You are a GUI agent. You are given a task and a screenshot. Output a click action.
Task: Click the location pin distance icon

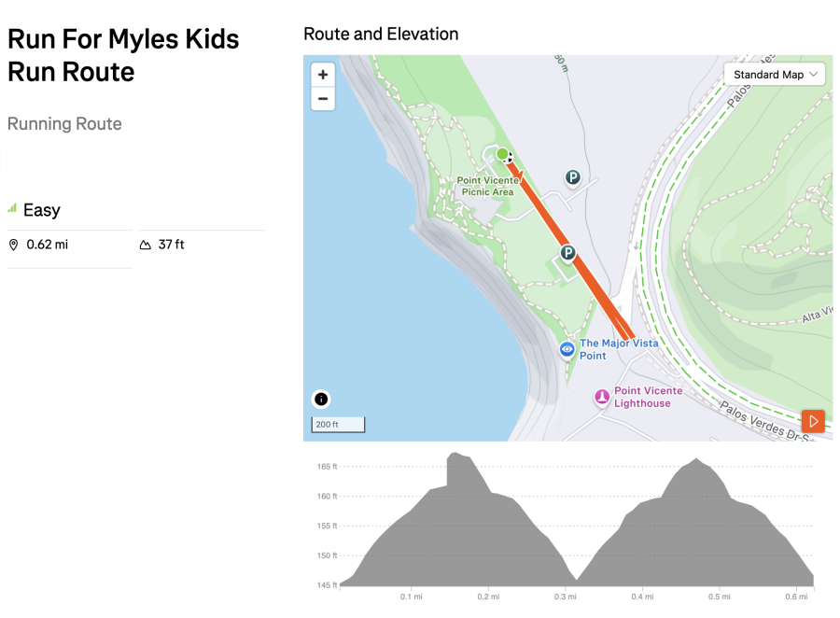tap(14, 245)
